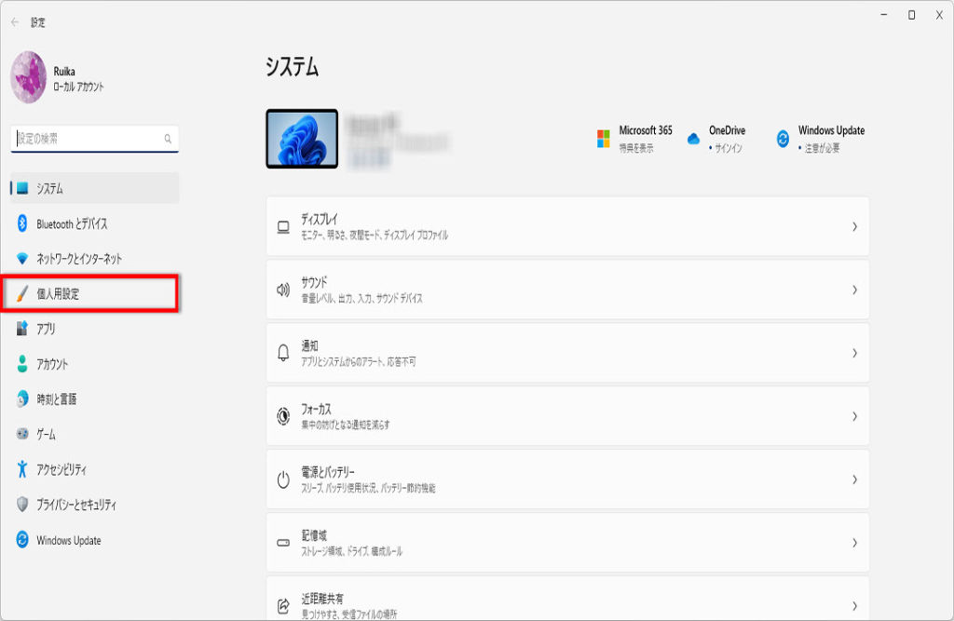Click the ネットワークとインターネット Wi-Fi icon
The width and height of the screenshot is (954, 621).
pyautogui.click(x=22, y=259)
